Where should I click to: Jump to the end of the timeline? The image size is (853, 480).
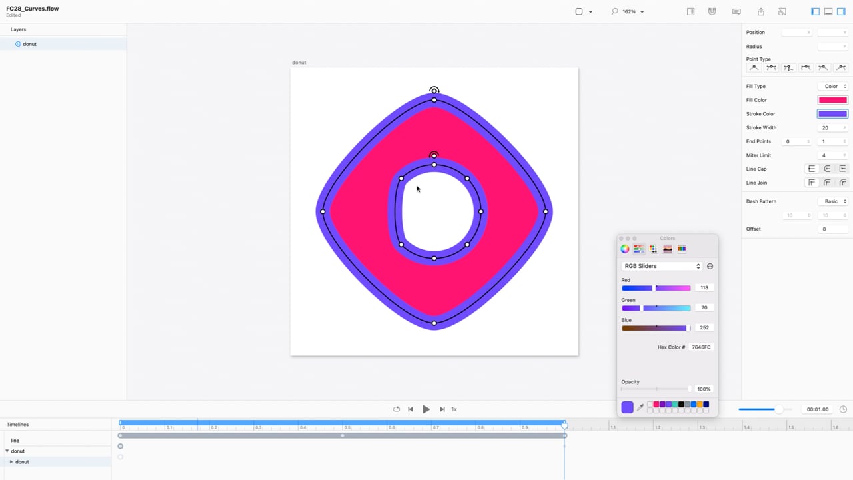coord(442,409)
